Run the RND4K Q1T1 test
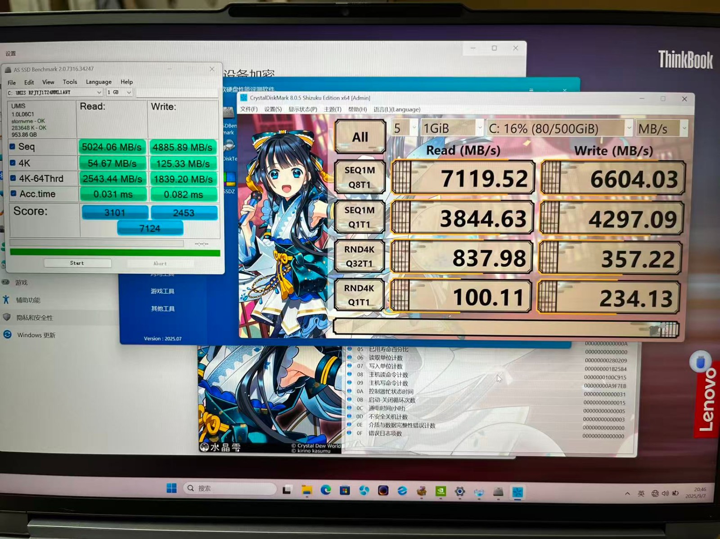 click(359, 295)
